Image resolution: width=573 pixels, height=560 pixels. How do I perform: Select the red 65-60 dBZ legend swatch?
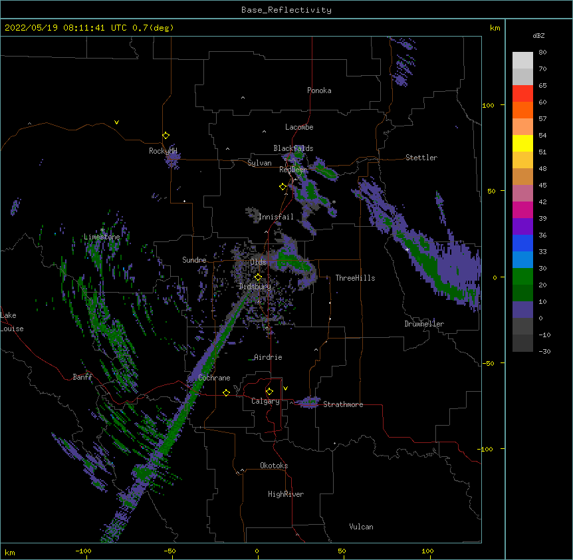click(x=522, y=94)
